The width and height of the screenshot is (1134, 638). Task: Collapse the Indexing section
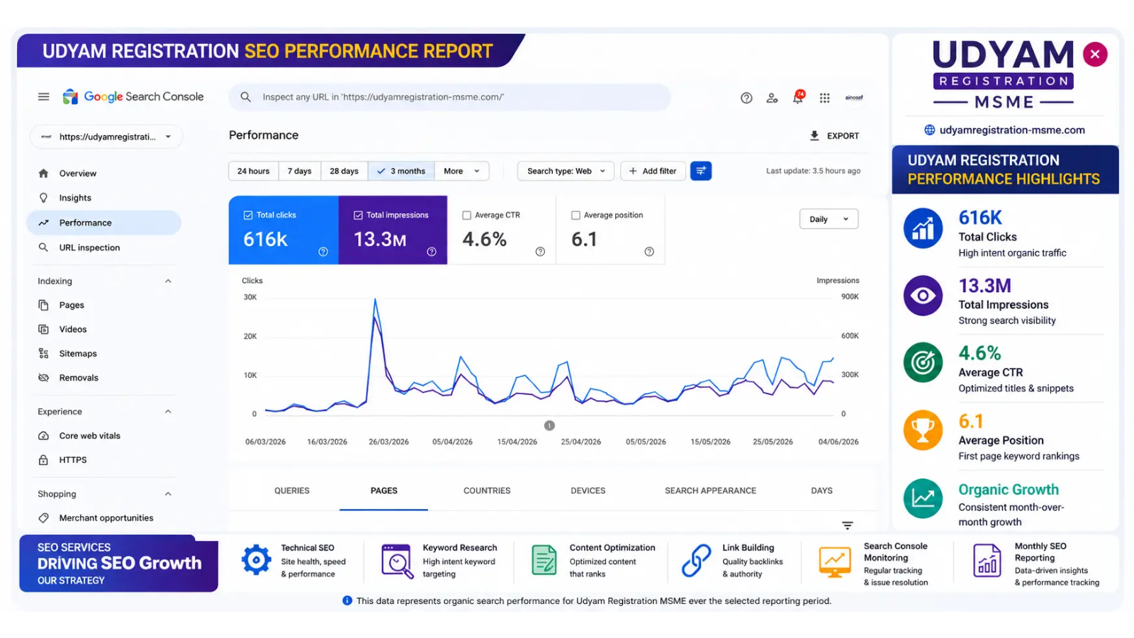(x=168, y=281)
